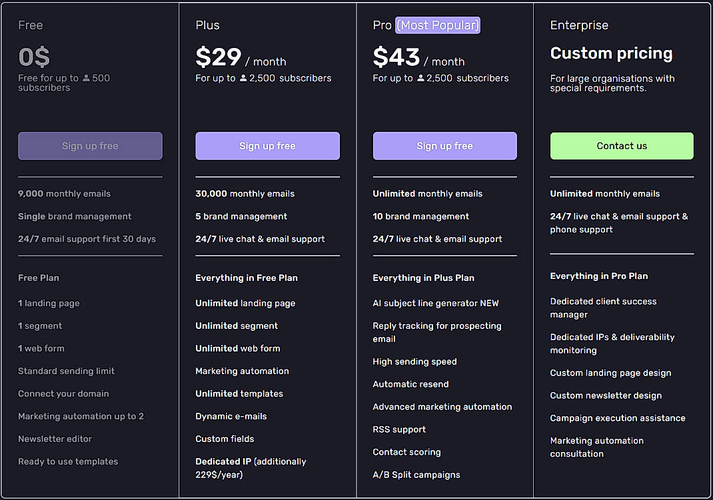This screenshot has width=713, height=500.
Task: Click Sign up free under Pro plan
Action: click(x=444, y=146)
